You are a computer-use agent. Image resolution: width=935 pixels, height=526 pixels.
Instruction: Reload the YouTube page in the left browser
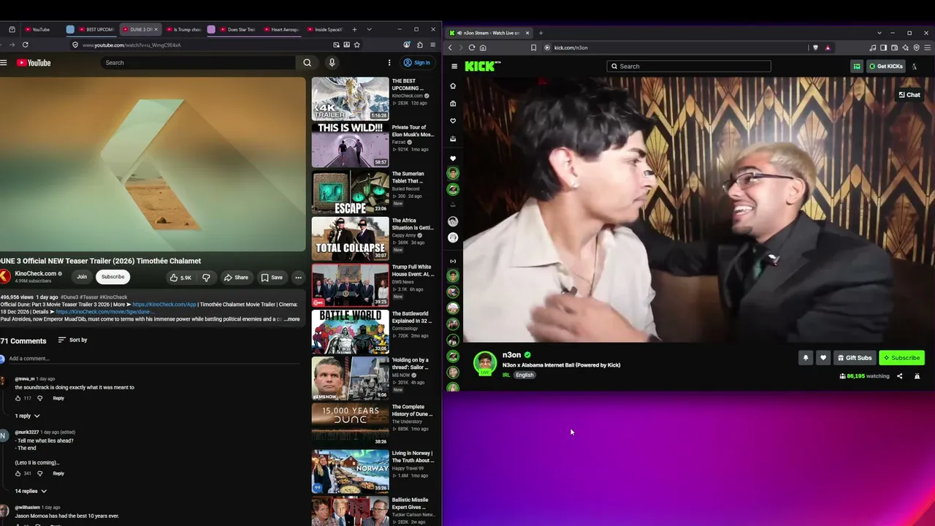pyautogui.click(x=25, y=45)
